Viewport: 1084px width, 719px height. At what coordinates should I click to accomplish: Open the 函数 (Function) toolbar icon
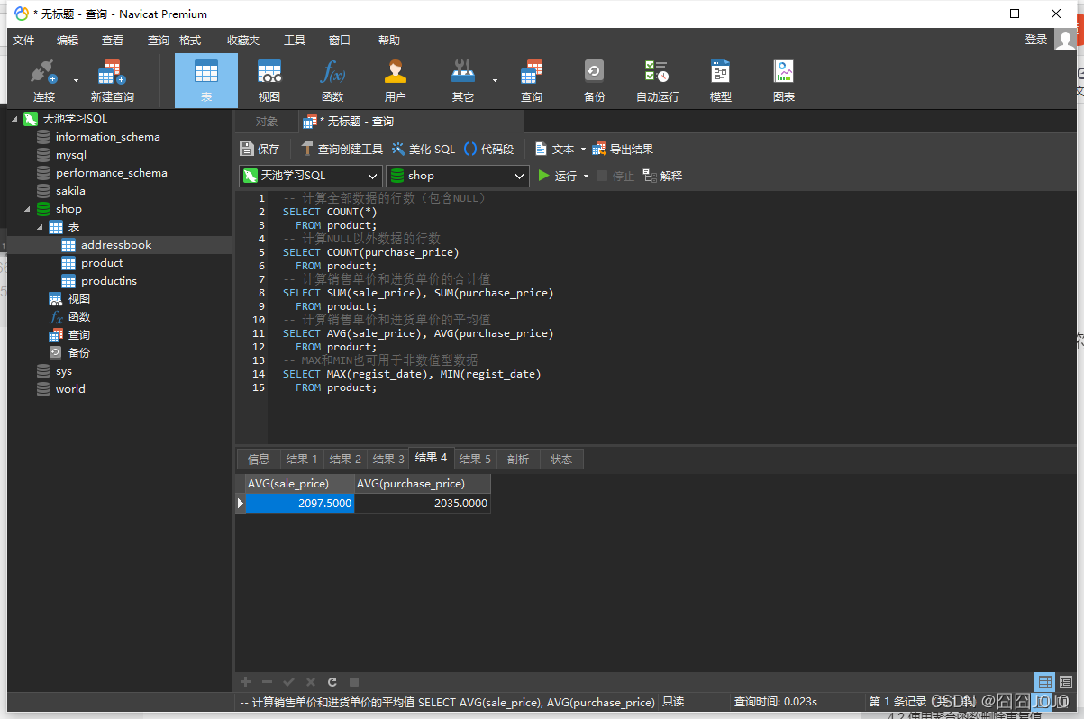(x=332, y=81)
